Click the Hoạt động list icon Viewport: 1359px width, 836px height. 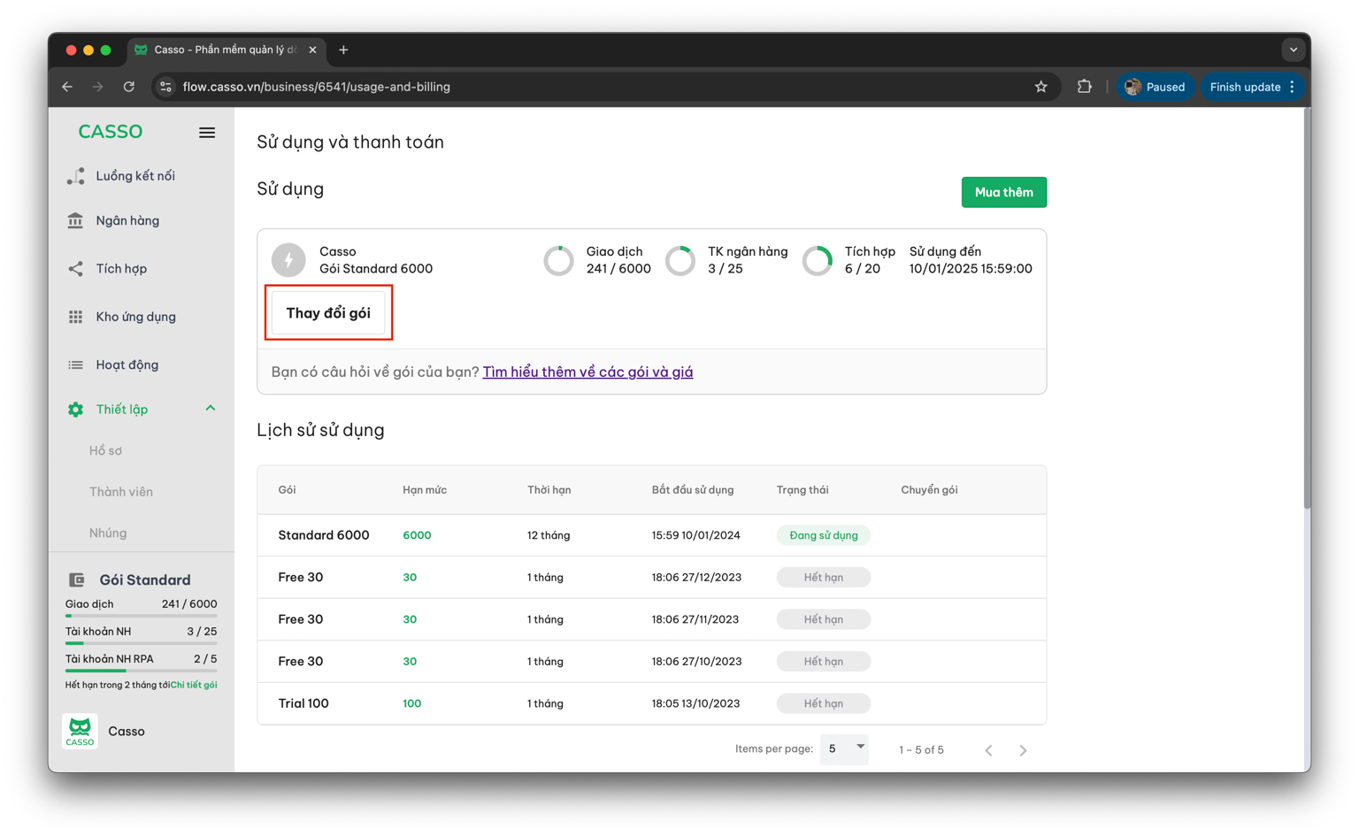[x=76, y=364]
